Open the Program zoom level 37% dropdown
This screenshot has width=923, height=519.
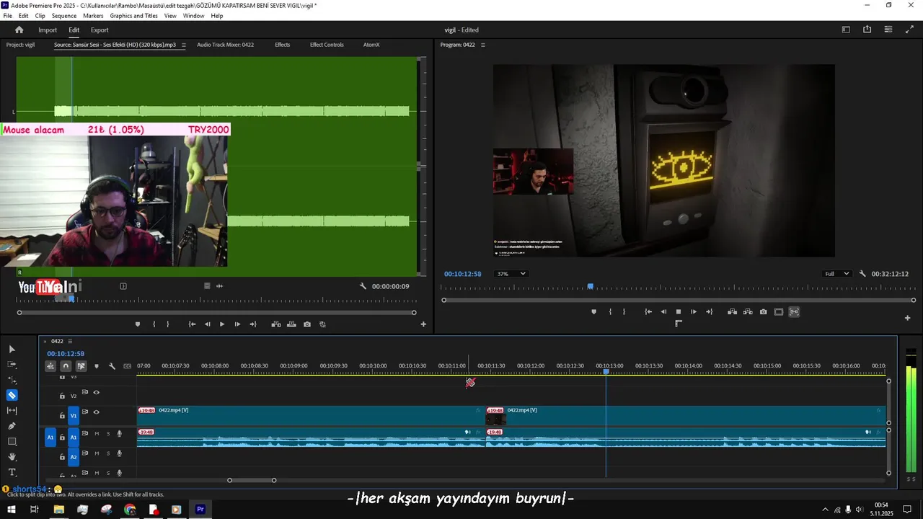pos(511,274)
